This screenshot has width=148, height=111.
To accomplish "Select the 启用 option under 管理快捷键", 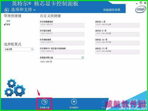I will [x=8, y=21].
